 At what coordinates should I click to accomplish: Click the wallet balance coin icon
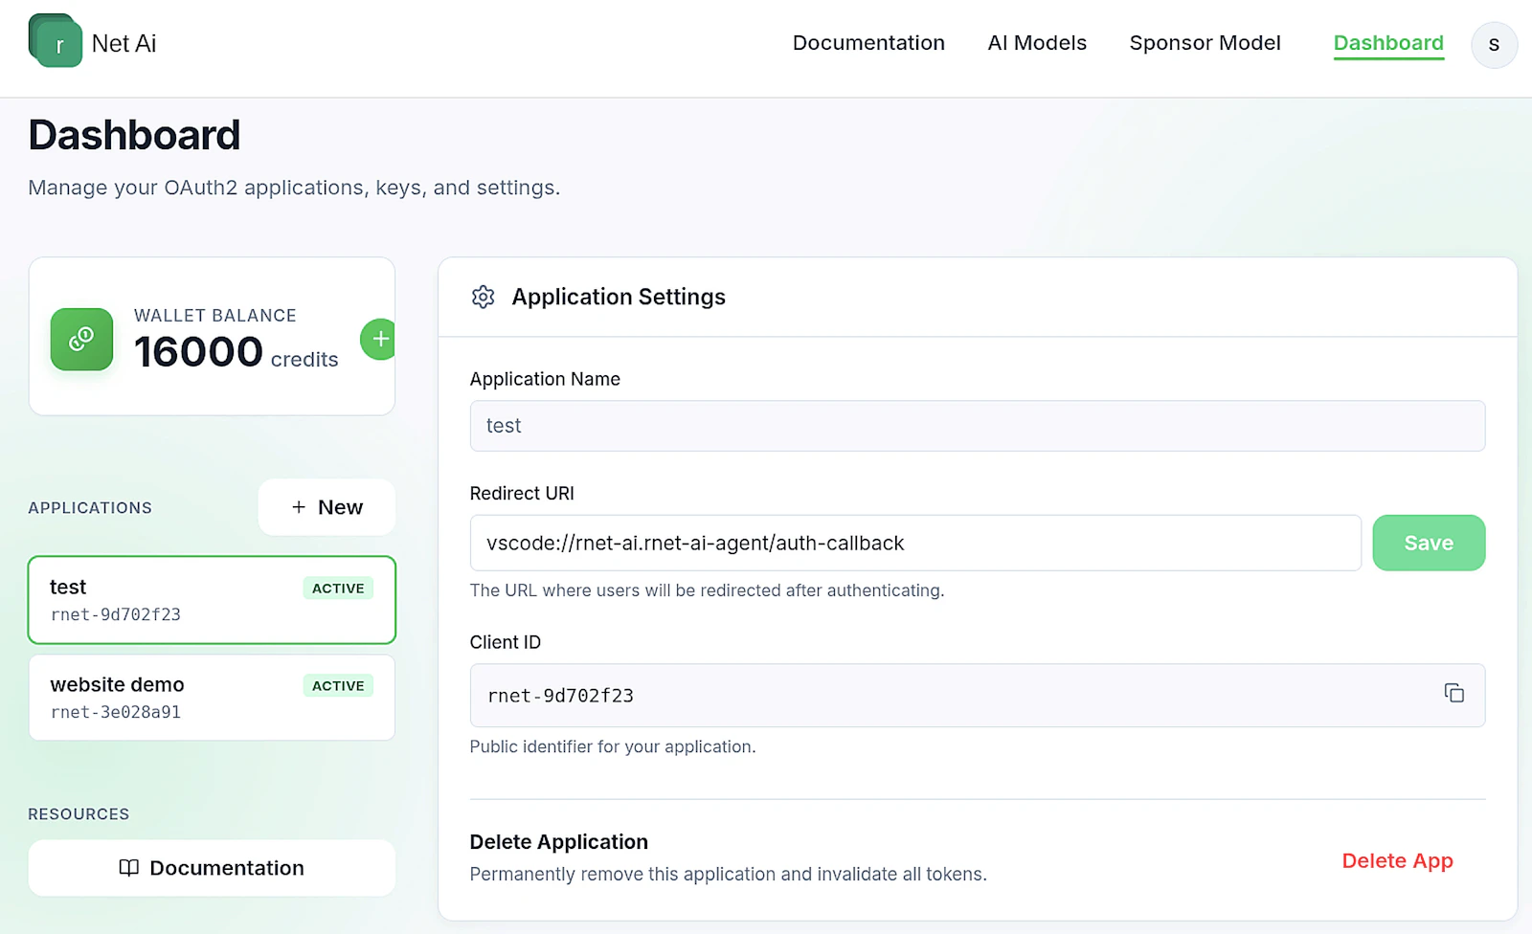(x=81, y=339)
